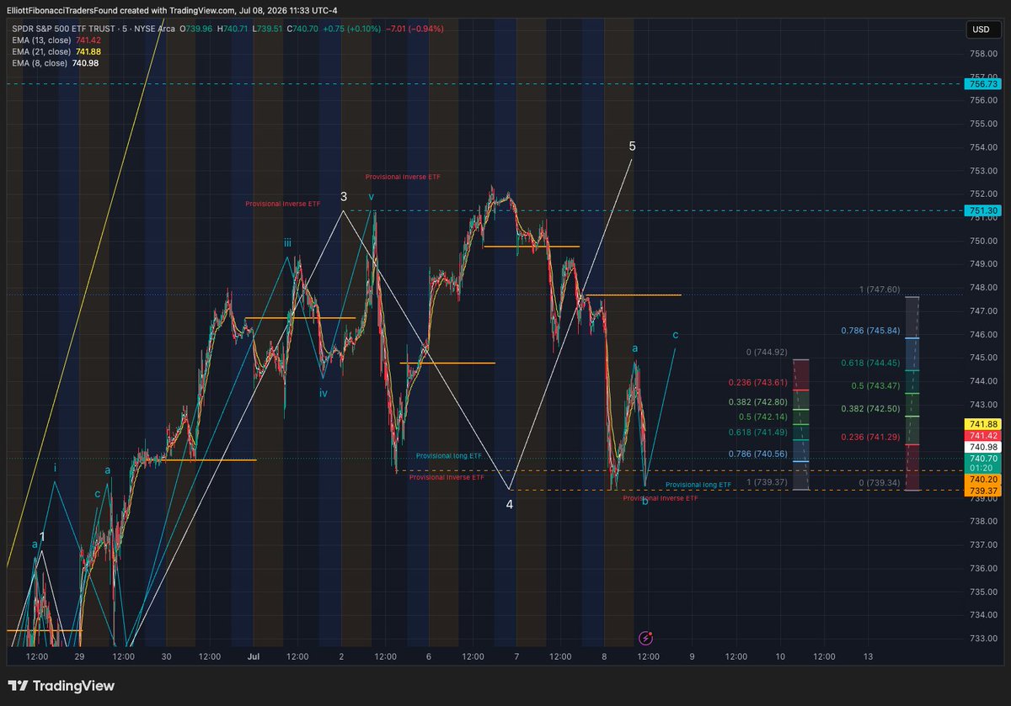Click the Fibonacci level 0.382 (742.50)

(x=871, y=408)
